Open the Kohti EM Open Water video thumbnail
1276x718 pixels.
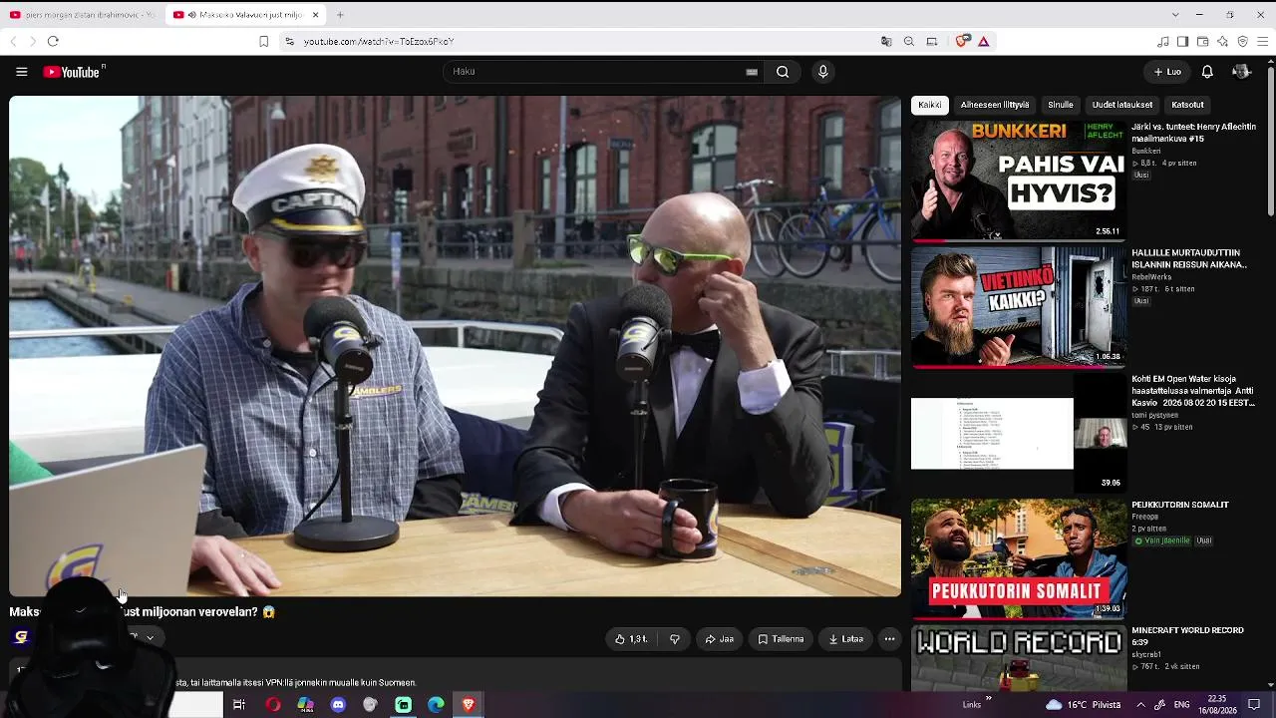[x=1019, y=433]
